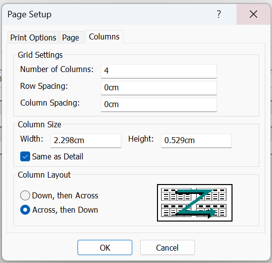
Task: Open the Page tab
Action: click(71, 38)
